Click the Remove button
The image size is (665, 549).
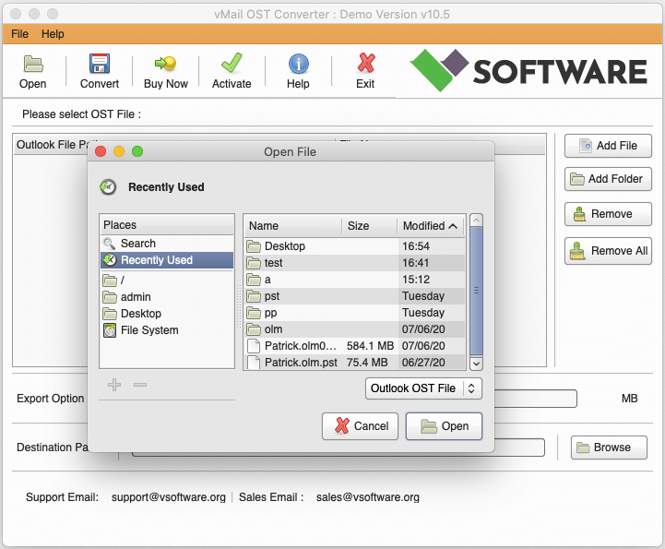(x=608, y=214)
